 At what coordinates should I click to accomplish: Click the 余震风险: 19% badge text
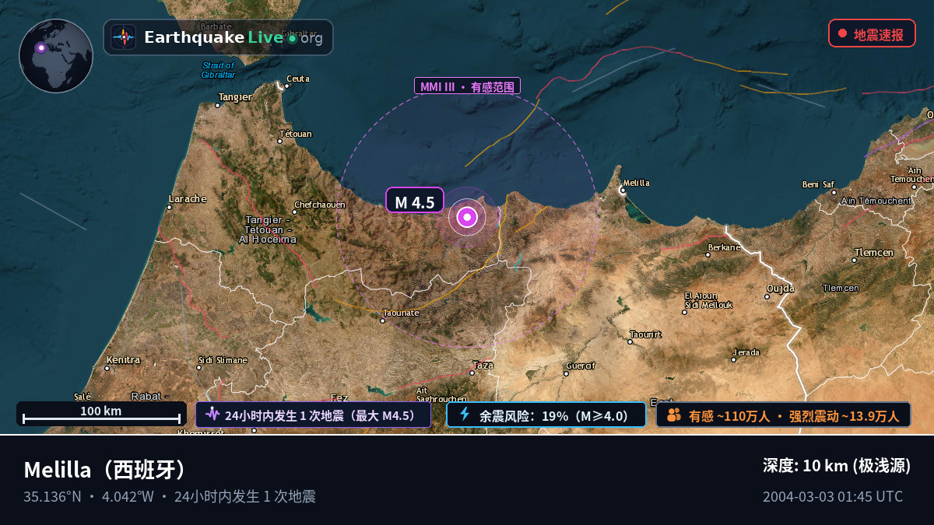point(553,415)
